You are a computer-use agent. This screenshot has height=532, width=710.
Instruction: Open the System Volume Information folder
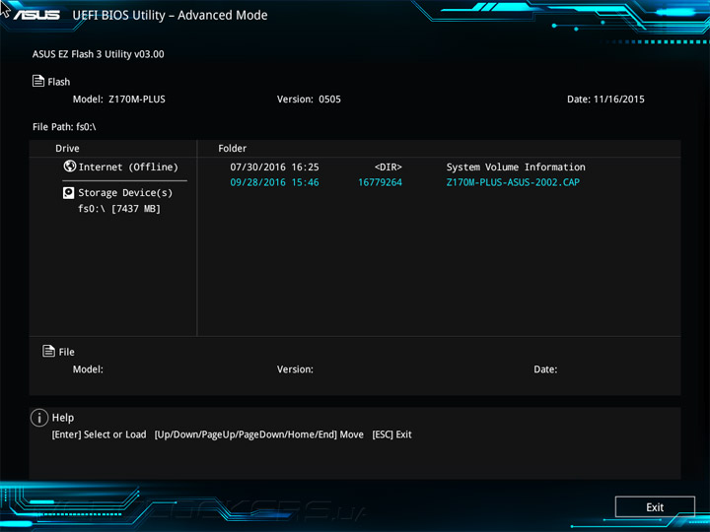(x=516, y=166)
